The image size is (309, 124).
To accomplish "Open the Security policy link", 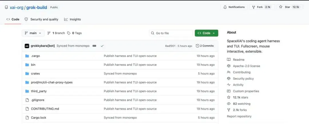I will (243, 78).
